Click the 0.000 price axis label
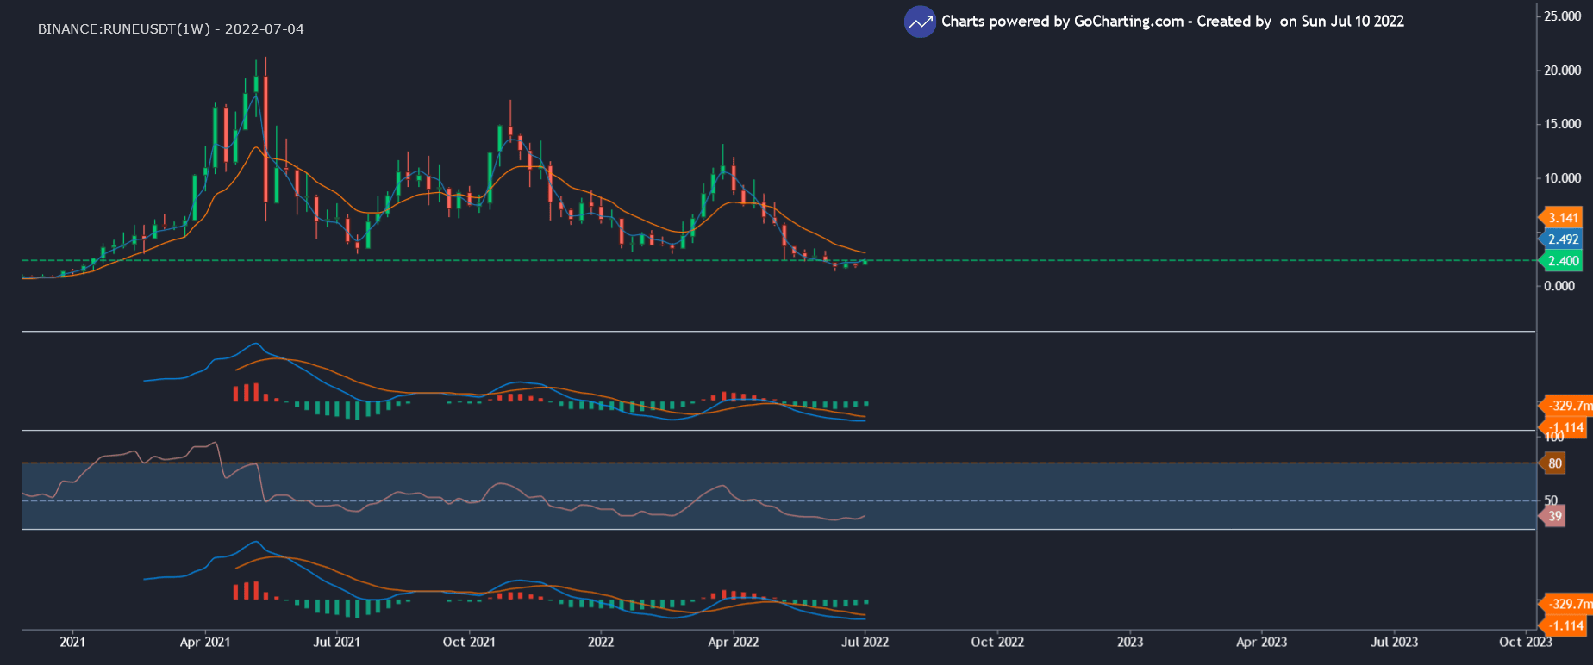This screenshot has width=1593, height=665. coord(1559,286)
